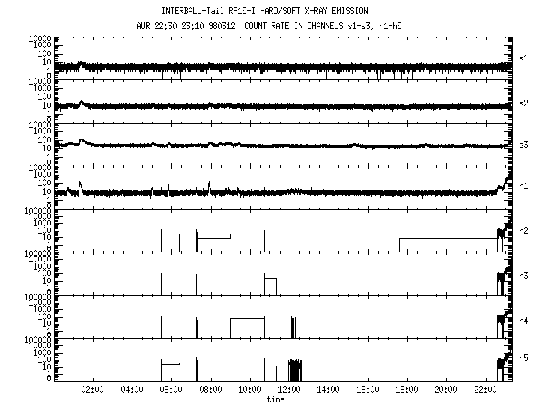Select the 16:00 time axis tick label
The width and height of the screenshot is (539, 412).
tap(367, 390)
